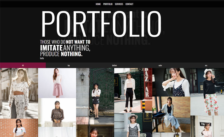View white hat and floral skirt photo
The image size is (224, 137).
click(x=207, y=92)
